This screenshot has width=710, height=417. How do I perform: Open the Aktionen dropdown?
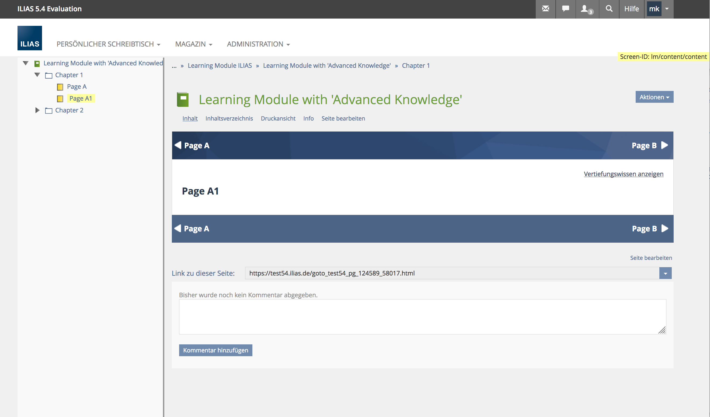tap(654, 97)
